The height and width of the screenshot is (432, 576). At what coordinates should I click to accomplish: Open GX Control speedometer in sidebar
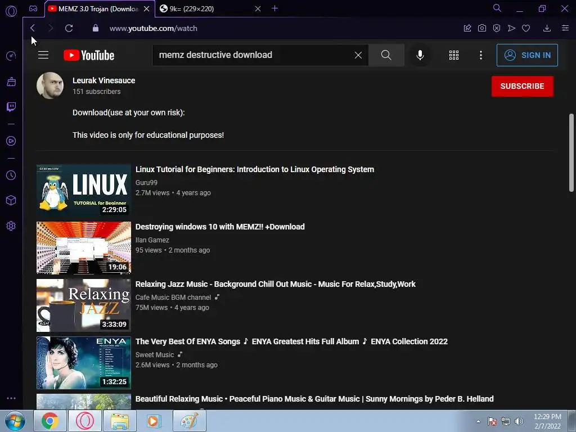pos(11,56)
